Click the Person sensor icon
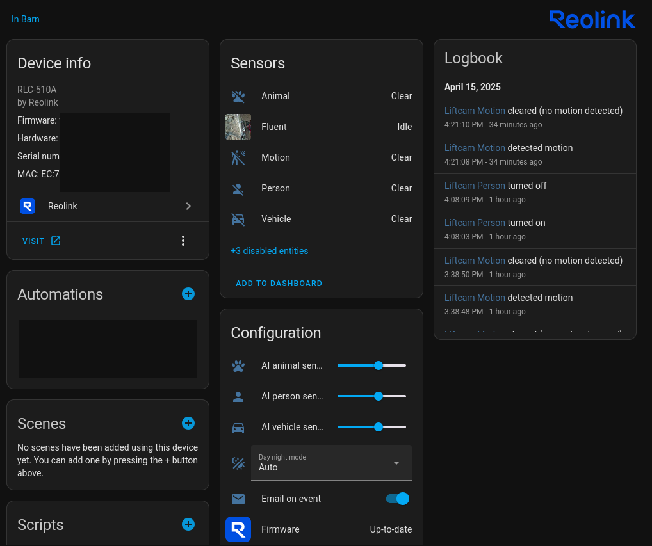The width and height of the screenshot is (652, 546). 238,189
